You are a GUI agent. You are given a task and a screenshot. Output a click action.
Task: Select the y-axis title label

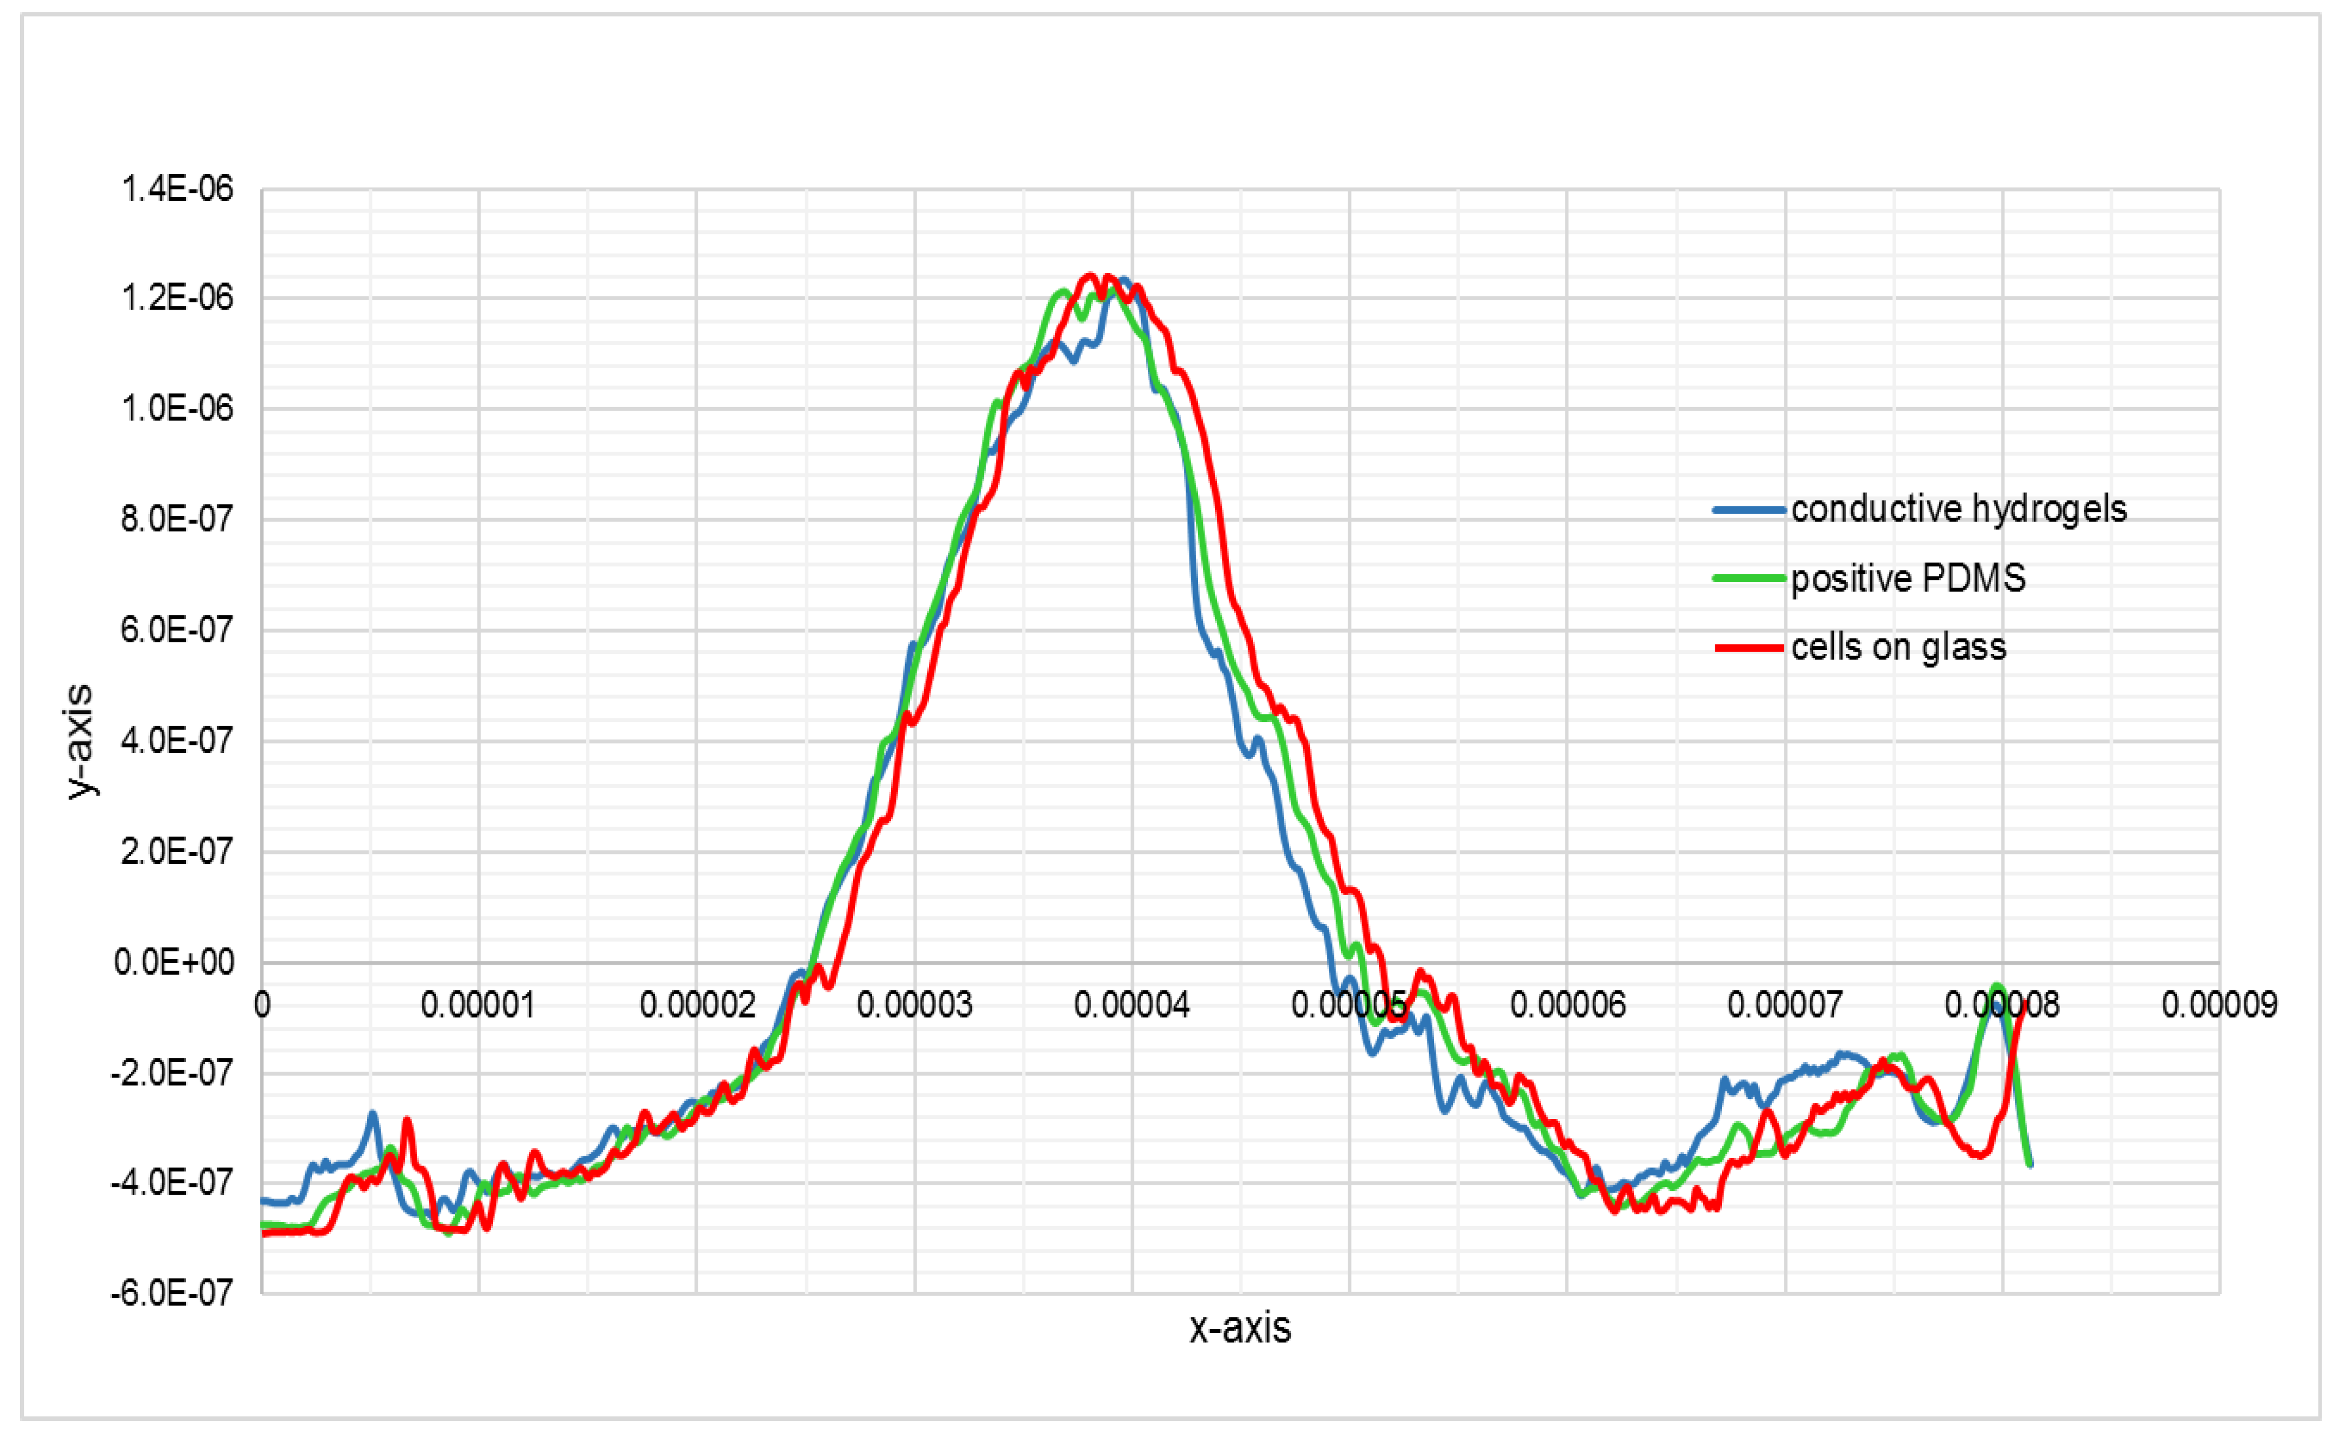point(80,742)
